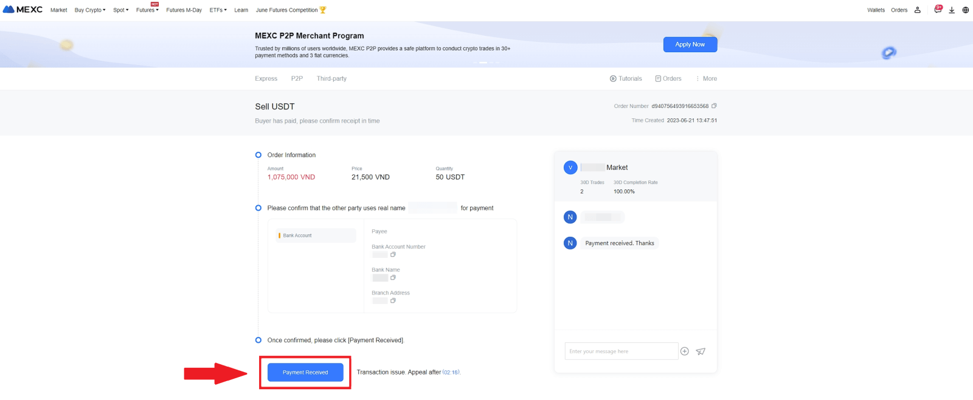This screenshot has width=973, height=400.
Task: Open the ETFs dropdown
Action: 218,10
